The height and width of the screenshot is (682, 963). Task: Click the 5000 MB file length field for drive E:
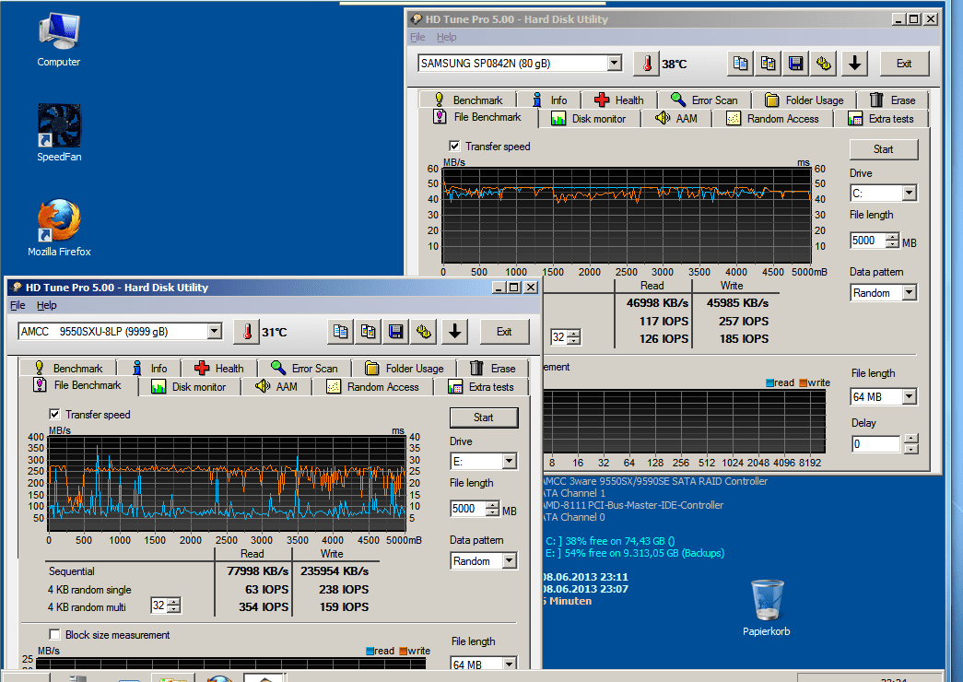467,509
